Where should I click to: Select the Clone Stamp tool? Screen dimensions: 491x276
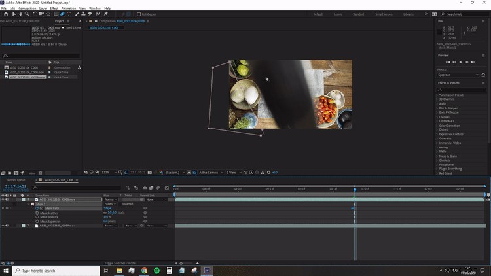click(83, 14)
